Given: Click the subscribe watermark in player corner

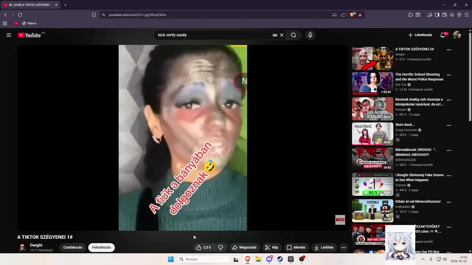Looking at the screenshot, I should click(x=340, y=220).
